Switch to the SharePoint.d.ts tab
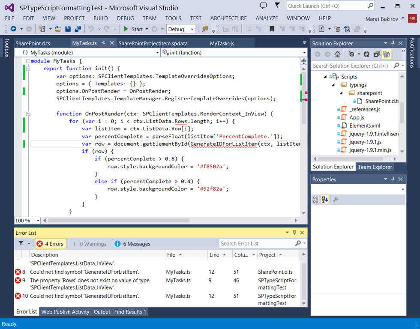The height and width of the screenshot is (329, 420). click(x=33, y=43)
